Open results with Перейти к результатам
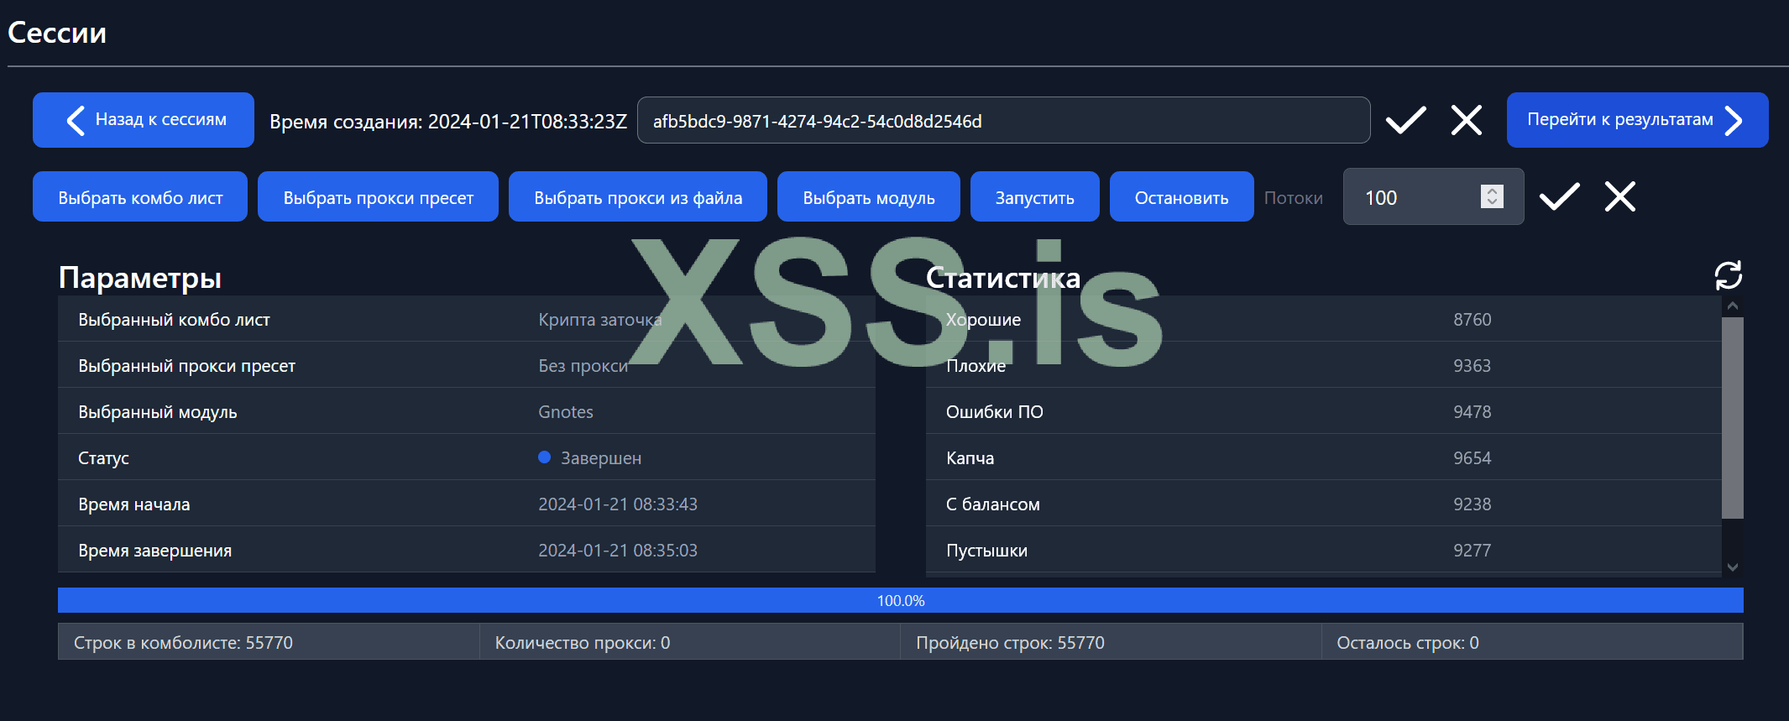 (x=1637, y=120)
